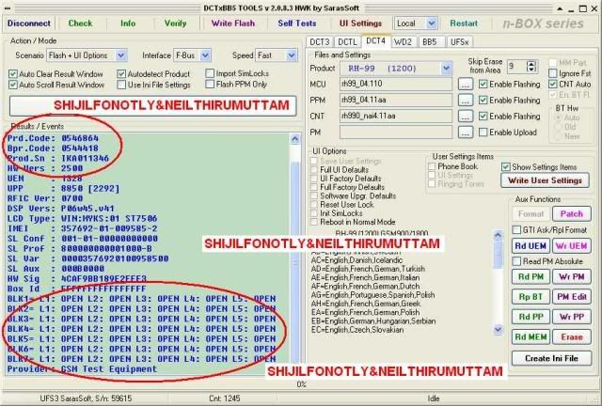Image resolution: width=602 pixels, height=406 pixels.
Task: Click the PM file browse button
Action: (465, 133)
